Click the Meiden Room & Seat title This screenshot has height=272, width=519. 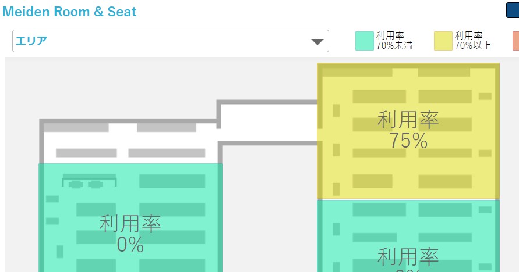69,12
